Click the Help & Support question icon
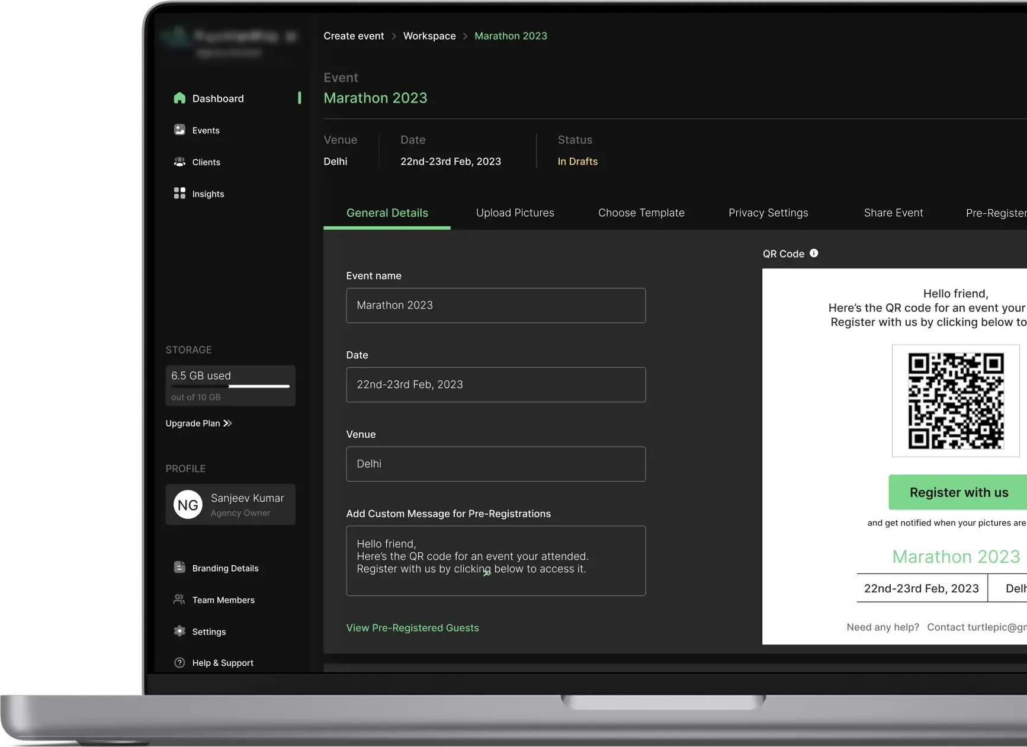 point(179,663)
